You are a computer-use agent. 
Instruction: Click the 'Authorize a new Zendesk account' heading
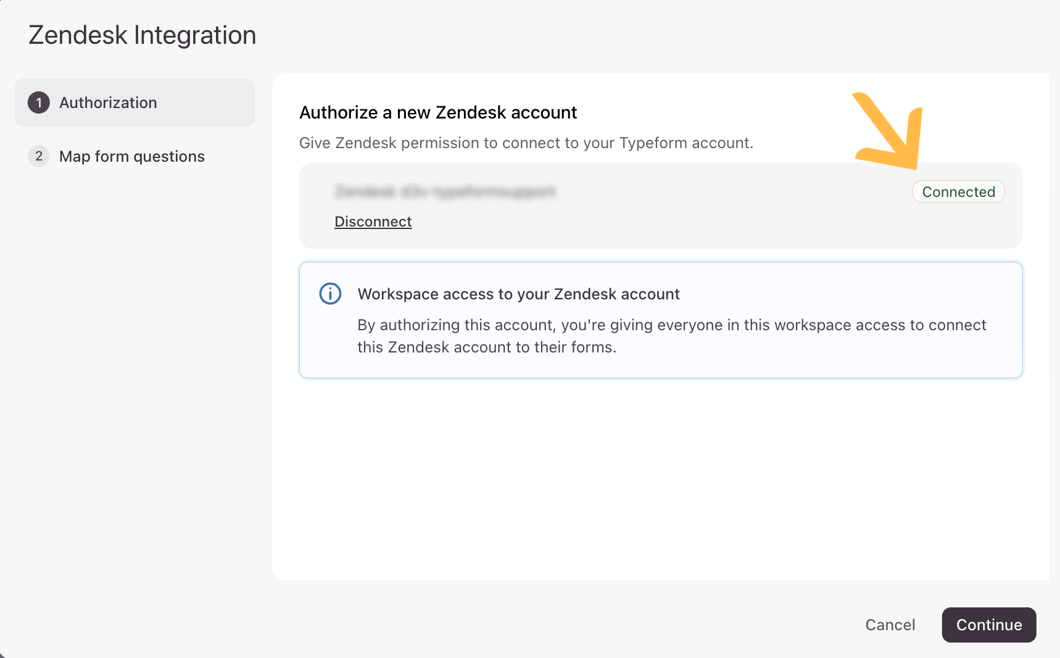tap(438, 112)
